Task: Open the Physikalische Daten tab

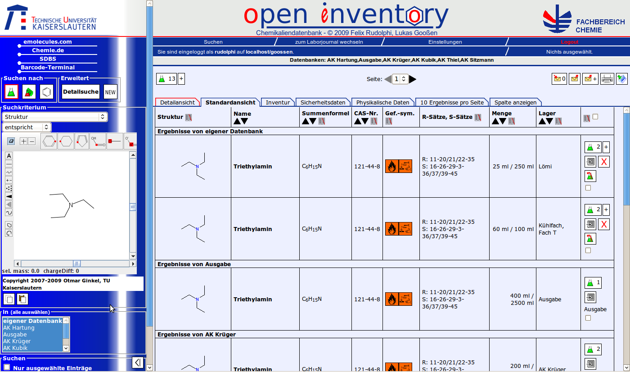Action: coord(383,102)
